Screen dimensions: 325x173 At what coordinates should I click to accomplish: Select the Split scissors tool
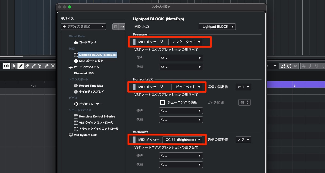click(x=40, y=66)
